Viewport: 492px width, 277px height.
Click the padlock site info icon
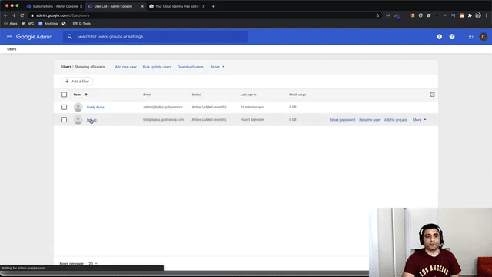tap(32, 15)
